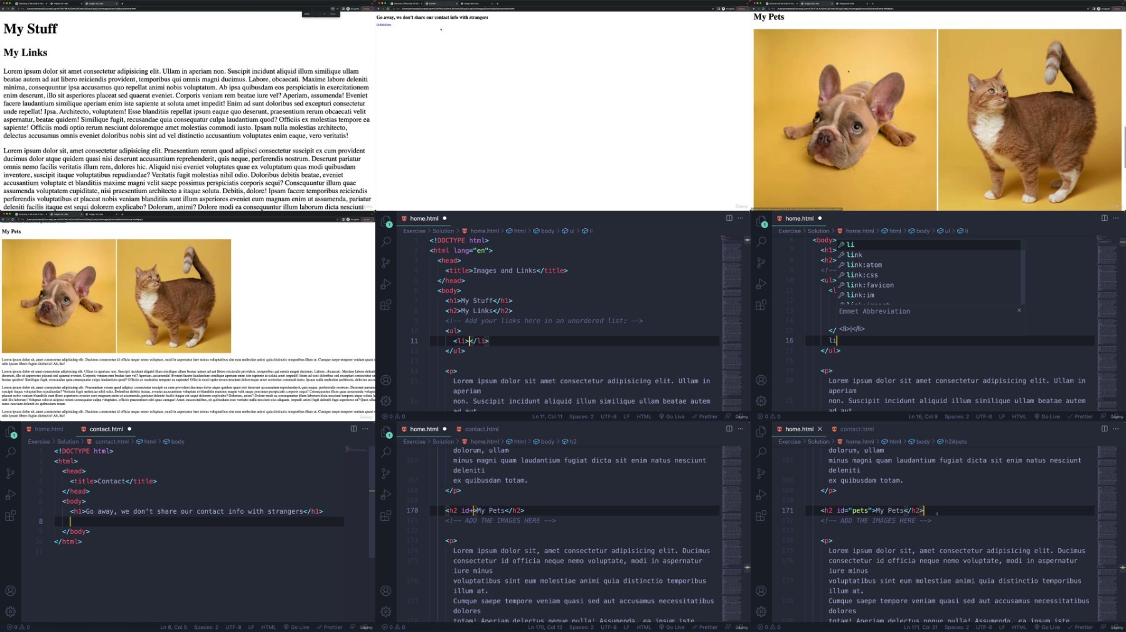Image resolution: width=1126 pixels, height=632 pixels.
Task: Open Explorer in the Ln 171 editor
Action: pyautogui.click(x=761, y=432)
